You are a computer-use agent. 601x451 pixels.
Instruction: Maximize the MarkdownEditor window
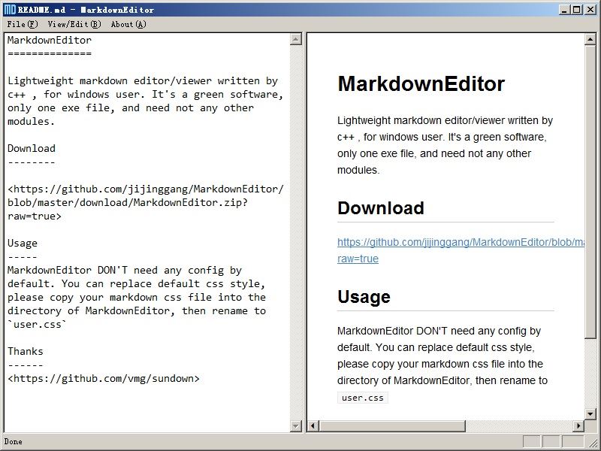click(576, 10)
